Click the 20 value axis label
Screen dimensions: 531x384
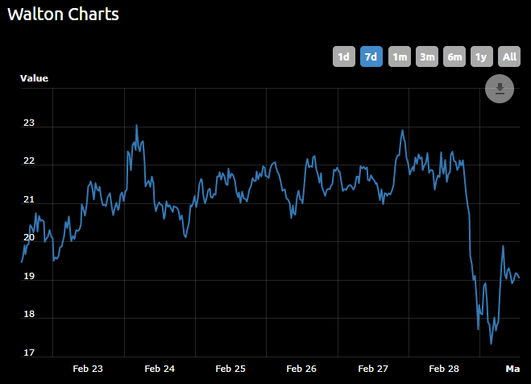tap(29, 238)
